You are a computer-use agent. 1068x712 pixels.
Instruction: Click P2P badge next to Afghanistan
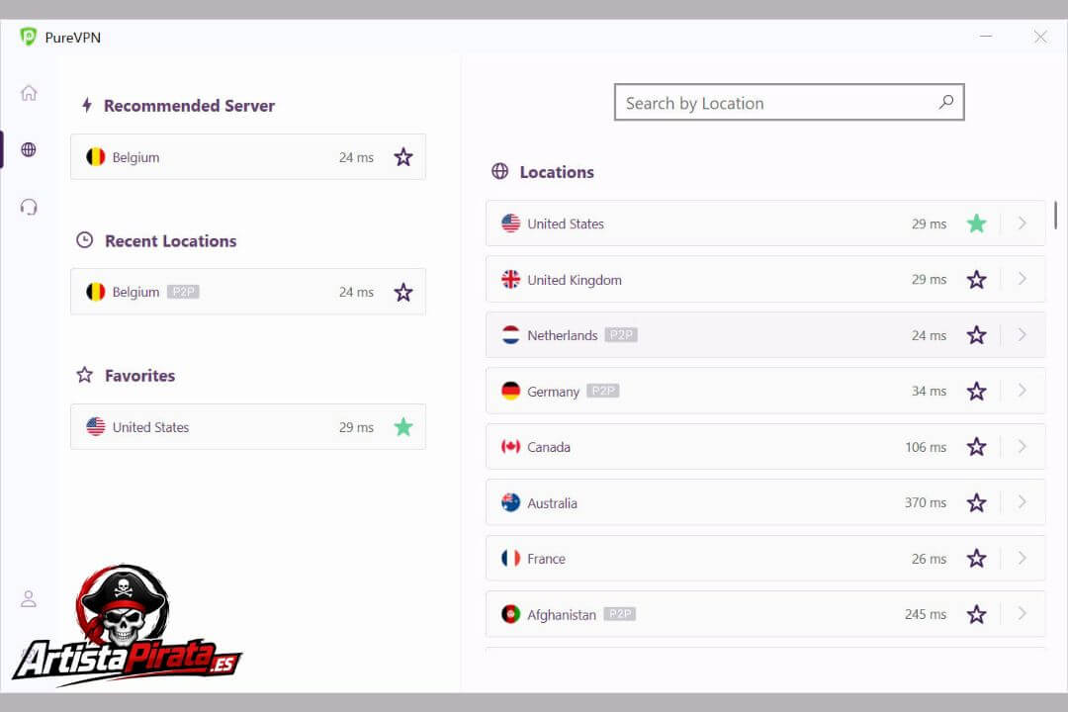point(620,614)
